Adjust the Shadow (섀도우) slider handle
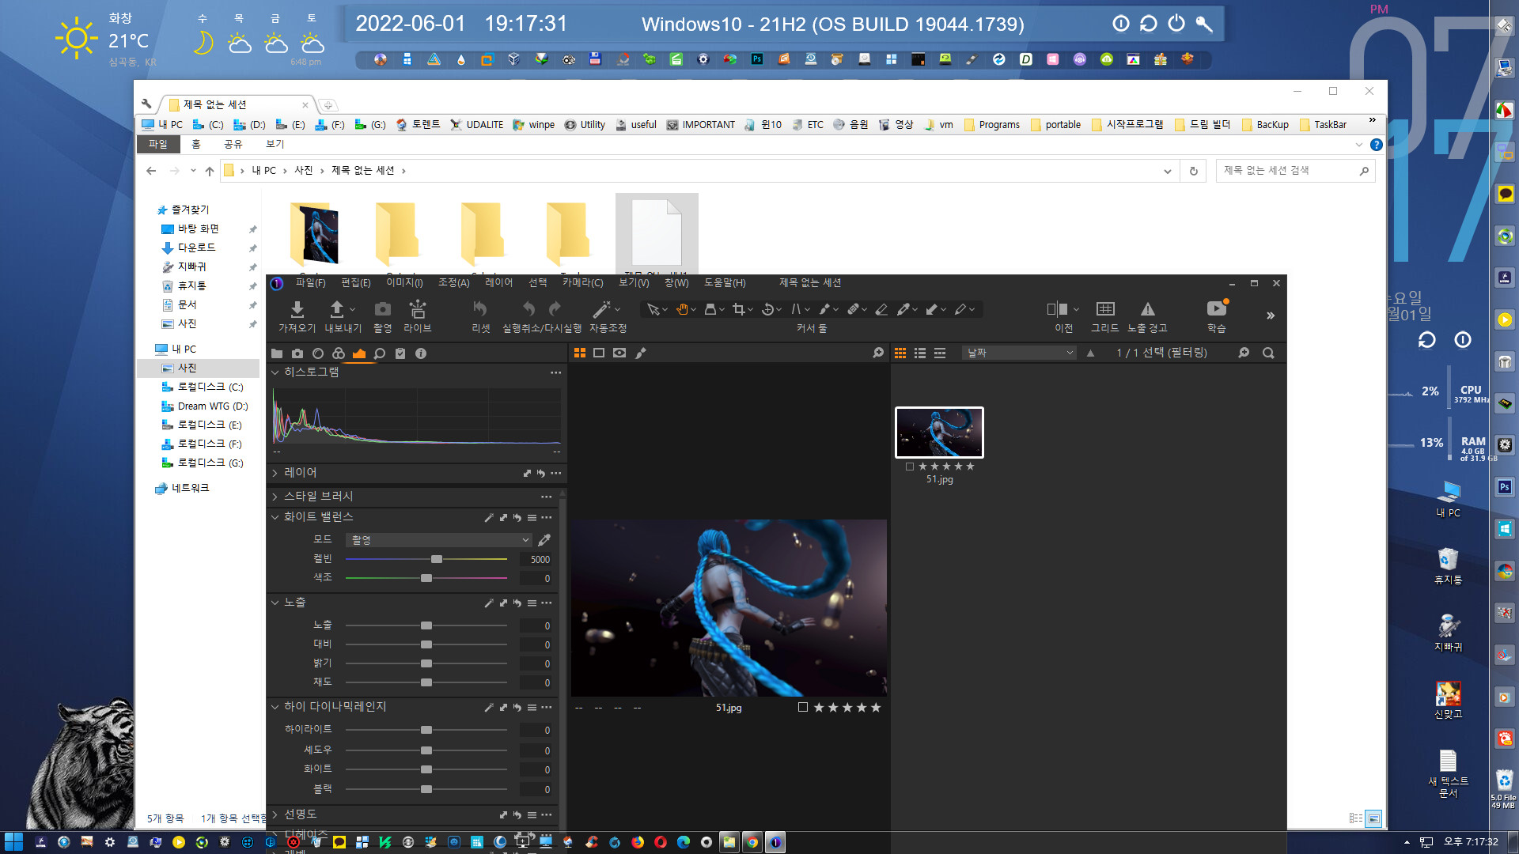The width and height of the screenshot is (1519, 854). (426, 750)
